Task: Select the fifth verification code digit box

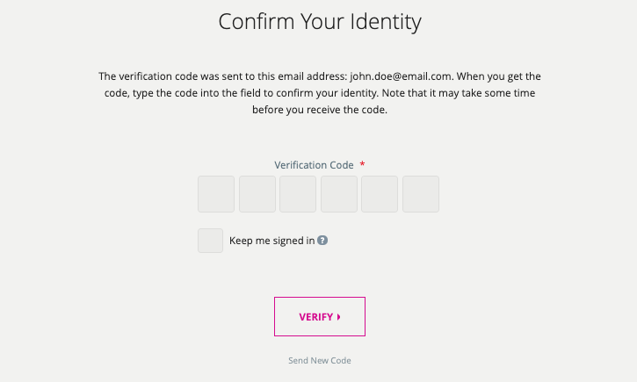Action: (380, 194)
